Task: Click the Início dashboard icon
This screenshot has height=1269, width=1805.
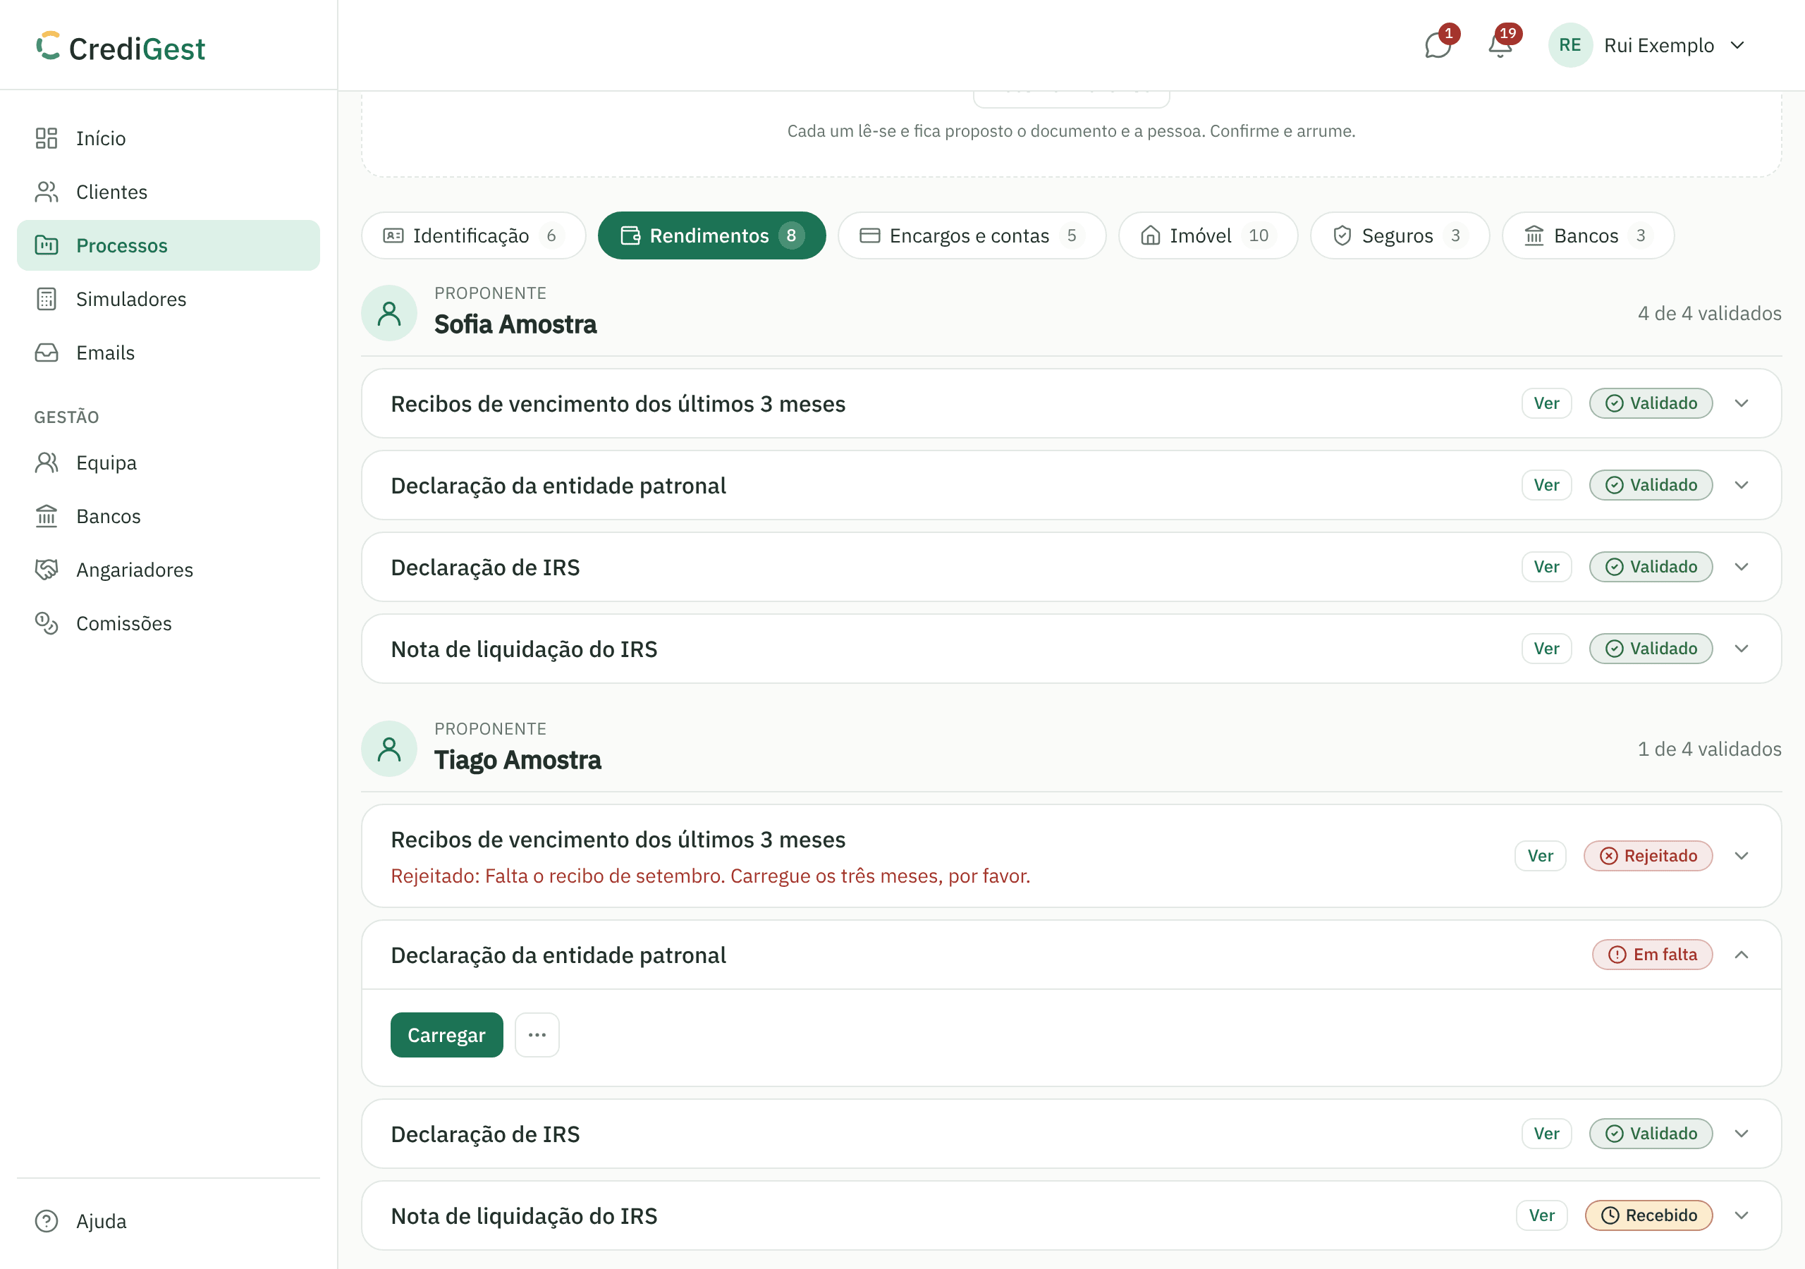Action: tap(47, 138)
